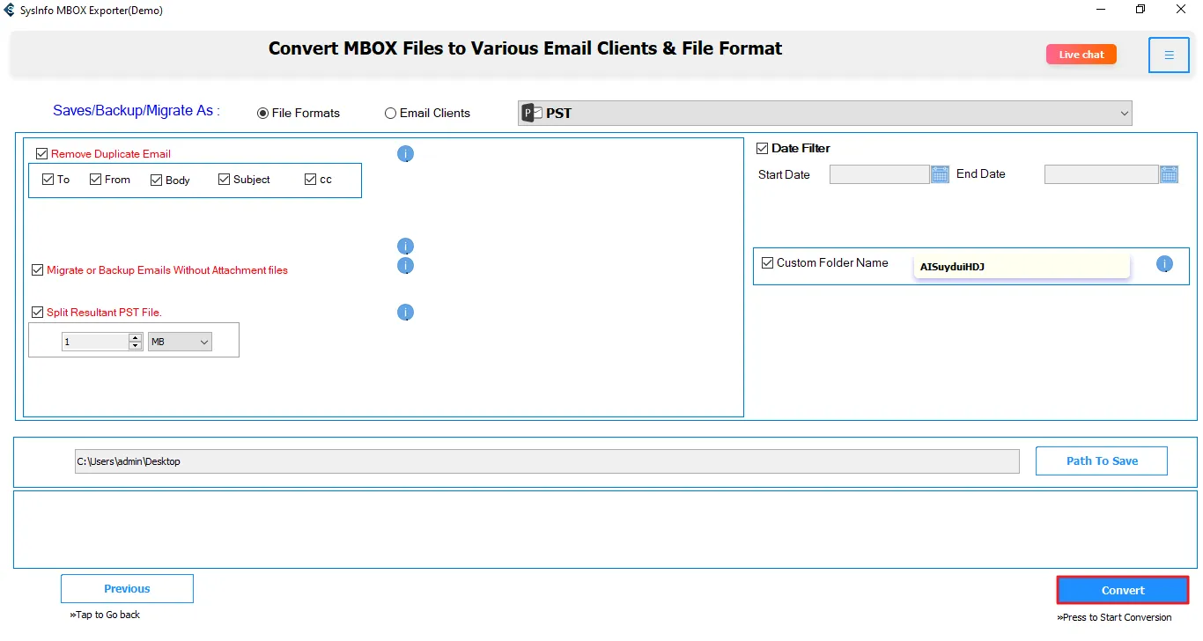Click the Path To Save button
Viewport: 1203px width, 641px height.
tap(1101, 460)
